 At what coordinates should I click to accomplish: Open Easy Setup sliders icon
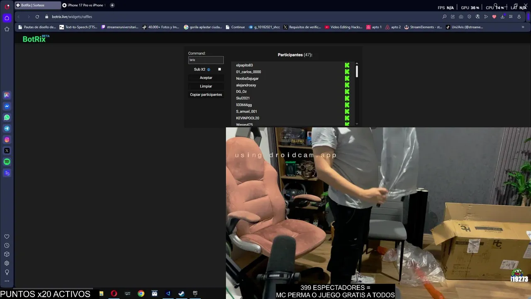511,17
